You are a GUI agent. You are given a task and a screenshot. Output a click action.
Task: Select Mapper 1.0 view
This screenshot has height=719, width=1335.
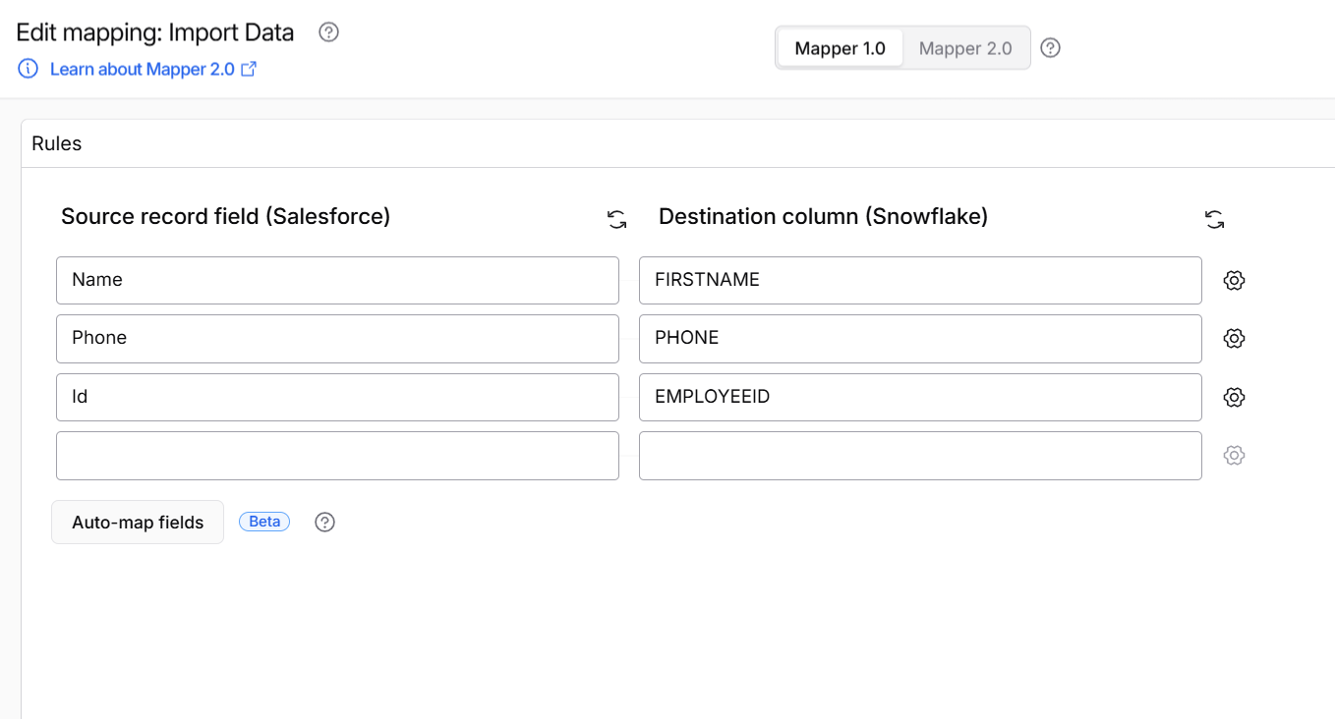coord(840,48)
